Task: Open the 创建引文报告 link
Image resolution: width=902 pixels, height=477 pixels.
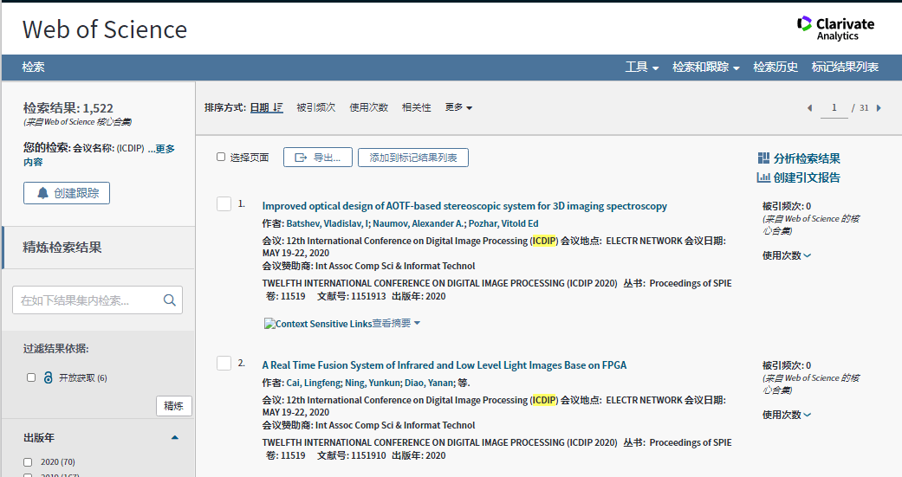Action: pyautogui.click(x=807, y=177)
